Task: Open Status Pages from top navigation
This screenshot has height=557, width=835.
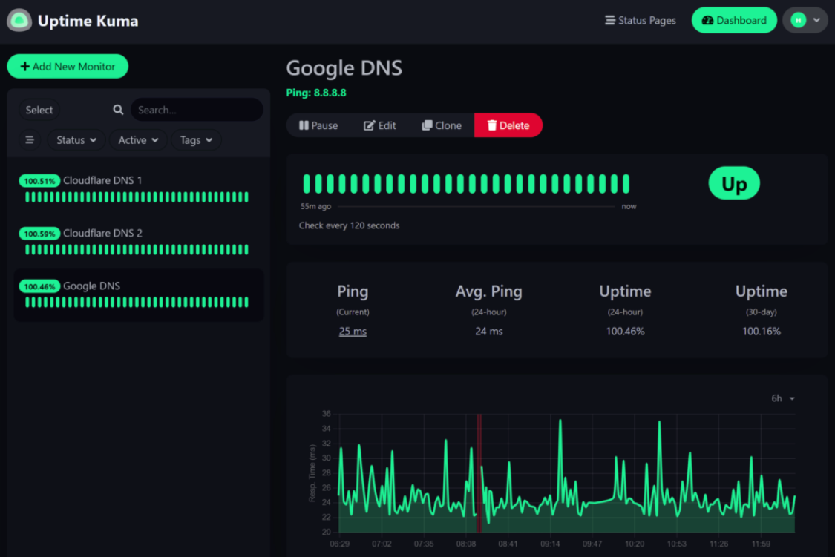Action: click(641, 21)
